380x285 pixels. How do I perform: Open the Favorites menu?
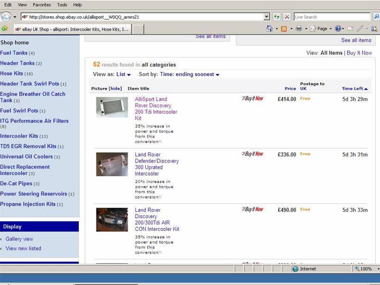pos(42,5)
